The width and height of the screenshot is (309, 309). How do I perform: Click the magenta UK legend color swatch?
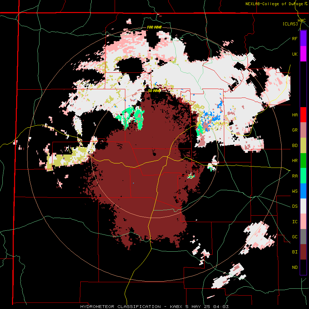(303, 54)
